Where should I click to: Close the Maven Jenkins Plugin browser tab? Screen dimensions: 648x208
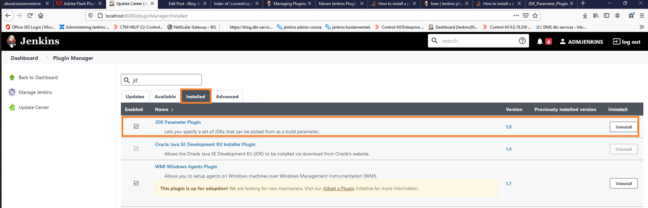coord(362,3)
